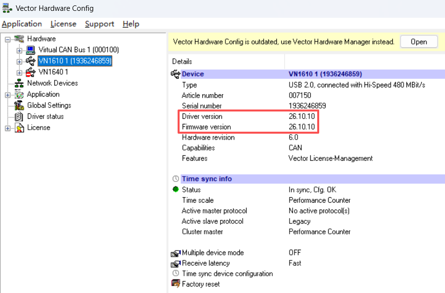Click the Receive latency icon

pos(176,263)
